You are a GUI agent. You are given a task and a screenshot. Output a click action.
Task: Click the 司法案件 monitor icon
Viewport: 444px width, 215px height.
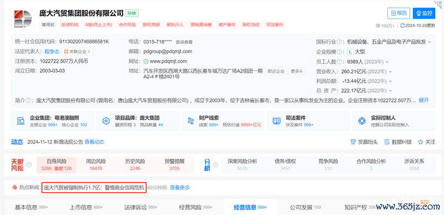coord(276,121)
